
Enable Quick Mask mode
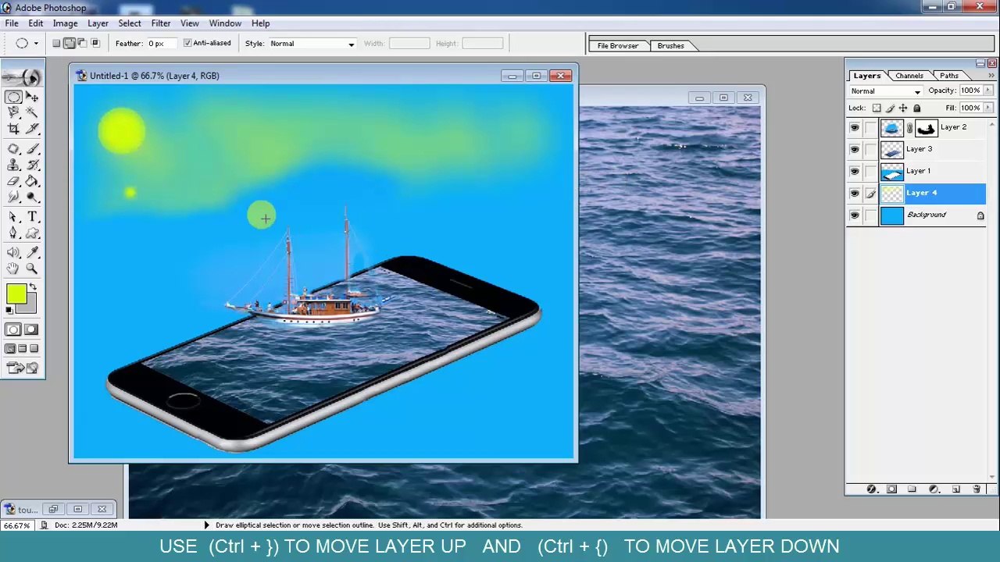coord(31,329)
